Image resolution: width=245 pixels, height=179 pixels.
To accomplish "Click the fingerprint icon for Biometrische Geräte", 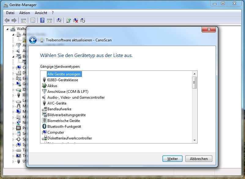I will click(44, 120).
